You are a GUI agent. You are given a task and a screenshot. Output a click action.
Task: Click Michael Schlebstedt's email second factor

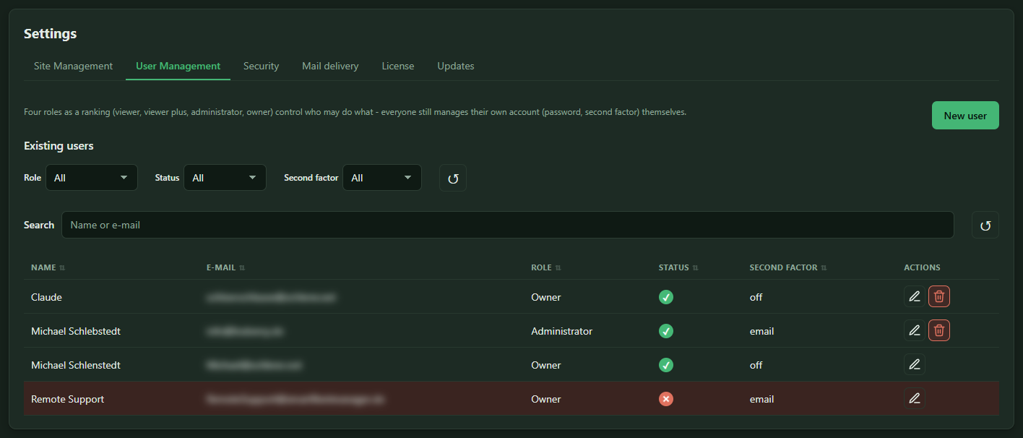tap(761, 331)
